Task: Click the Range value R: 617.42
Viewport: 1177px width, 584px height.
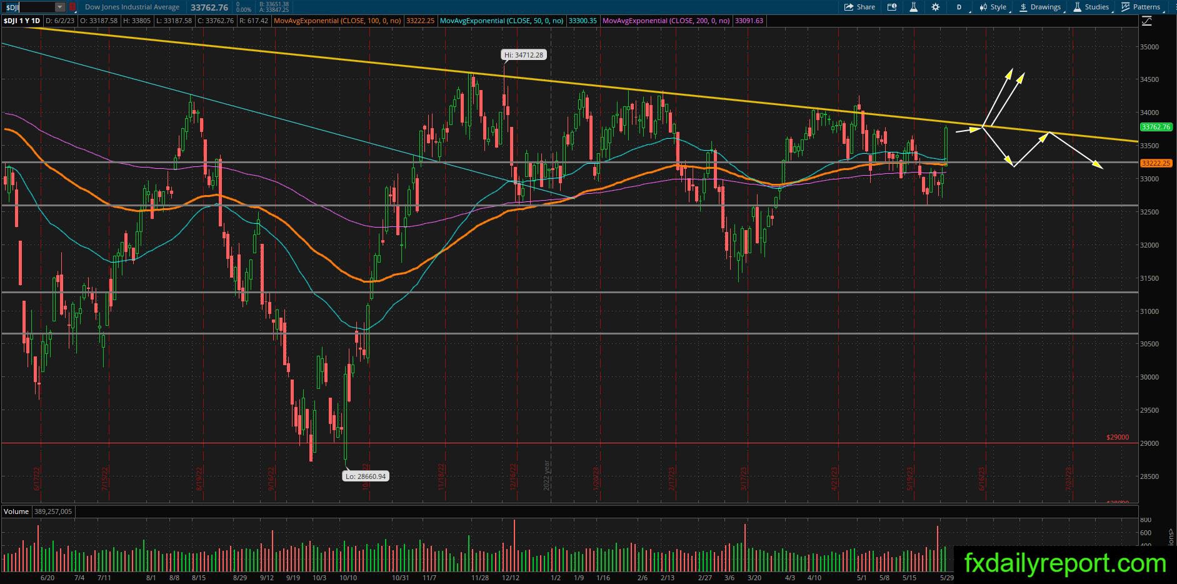Action: coord(253,21)
